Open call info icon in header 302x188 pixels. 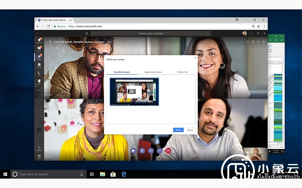point(263,42)
